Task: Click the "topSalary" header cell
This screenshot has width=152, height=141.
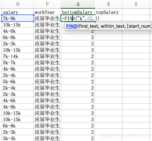Action: 108,12
